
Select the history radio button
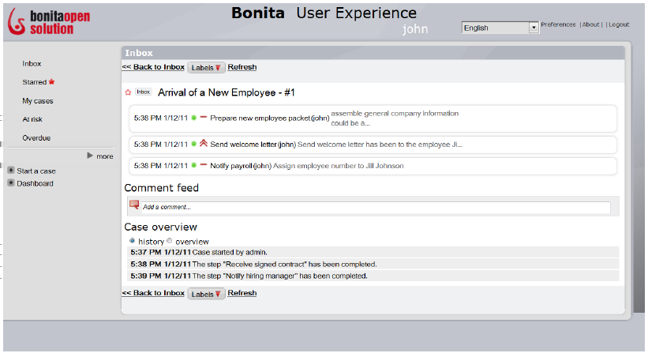132,241
